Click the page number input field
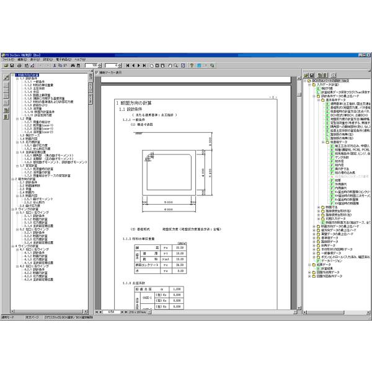 tap(110, 65)
